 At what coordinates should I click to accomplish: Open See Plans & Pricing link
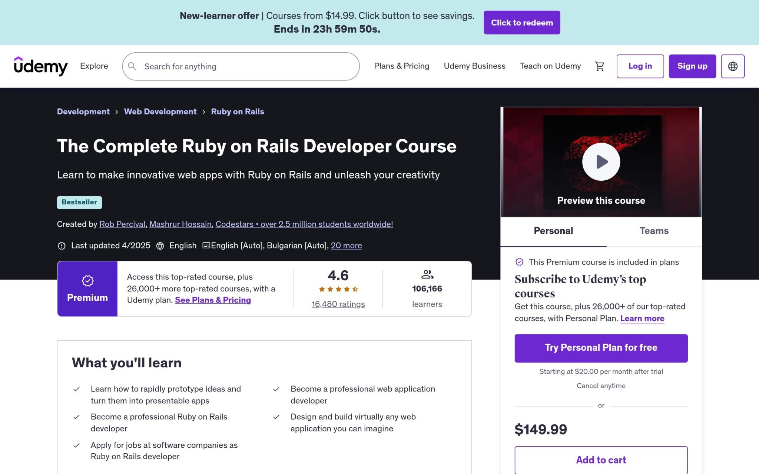[x=213, y=300]
